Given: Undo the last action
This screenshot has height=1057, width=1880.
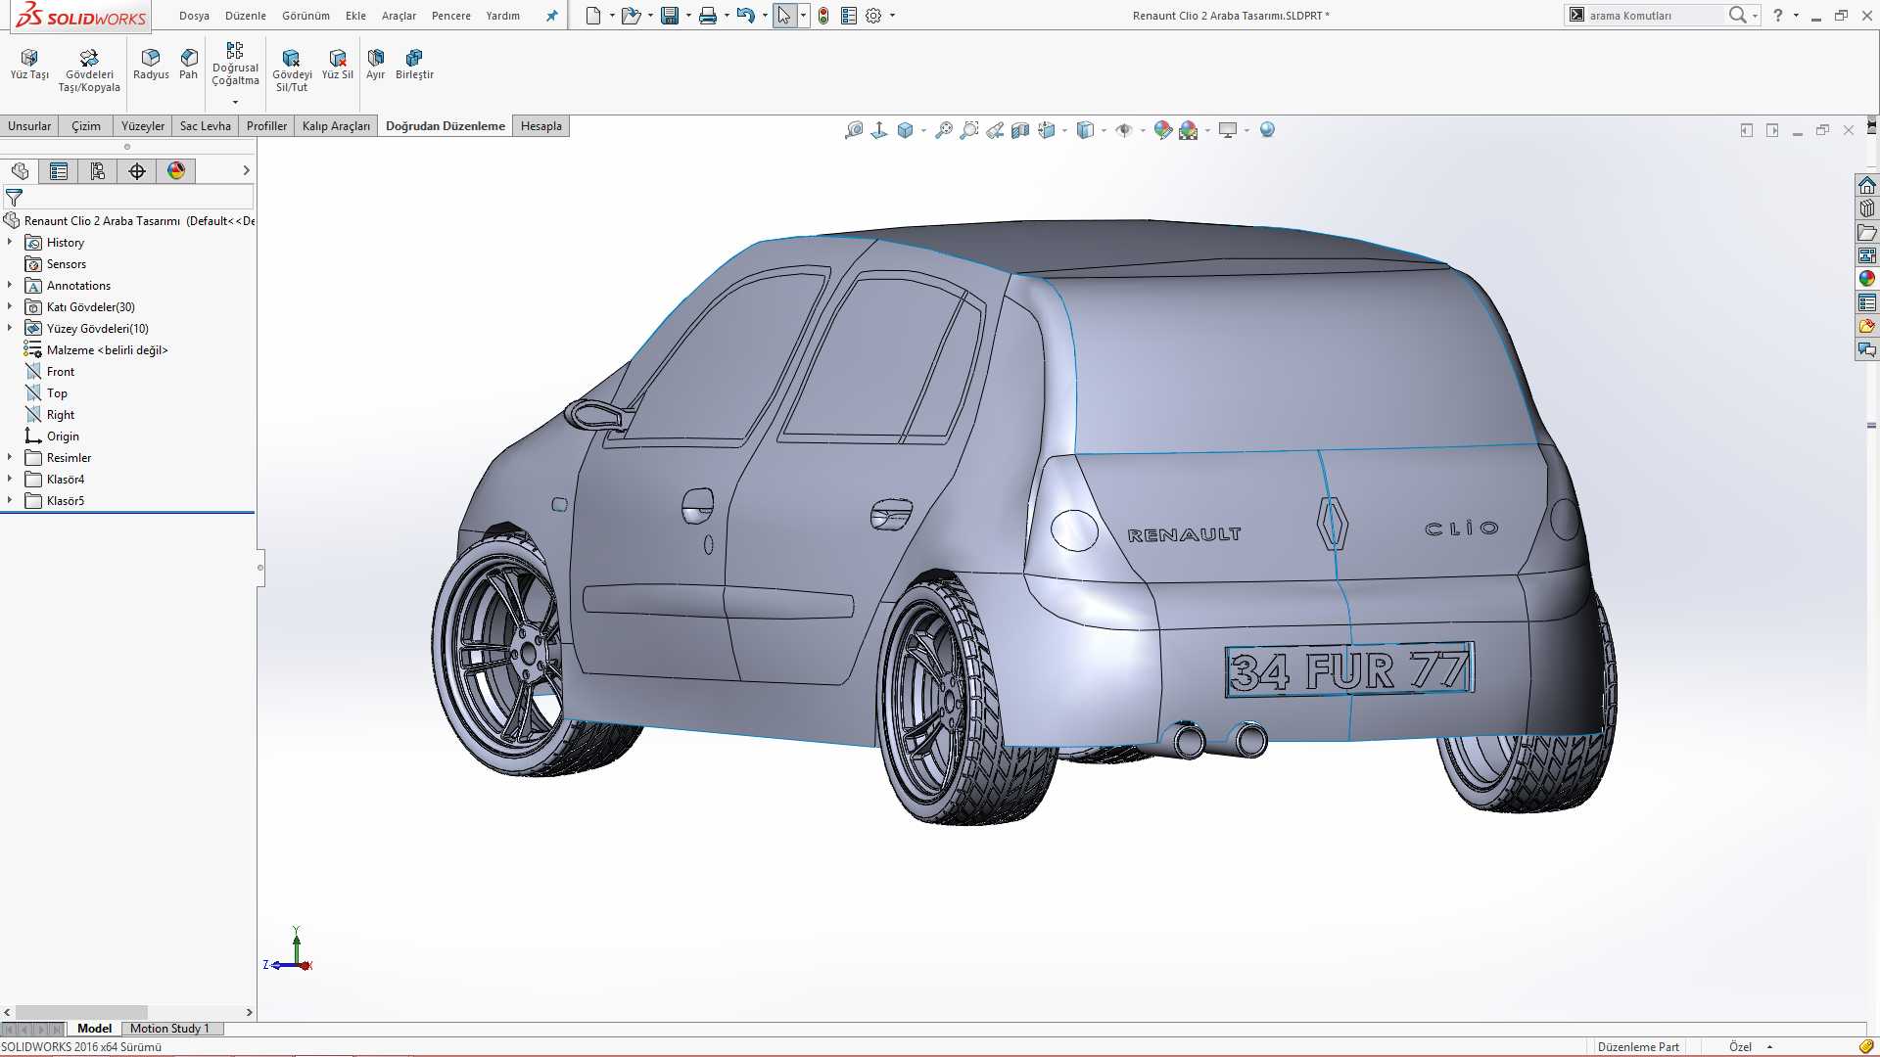Looking at the screenshot, I should (x=746, y=16).
